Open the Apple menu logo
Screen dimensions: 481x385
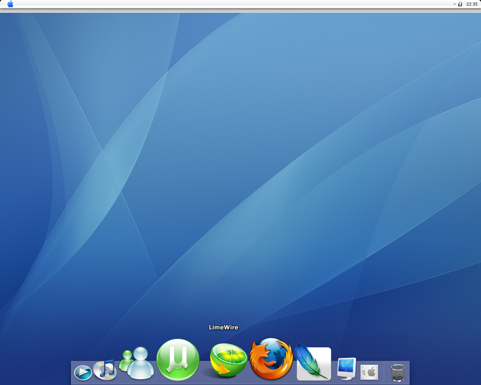[x=10, y=4]
